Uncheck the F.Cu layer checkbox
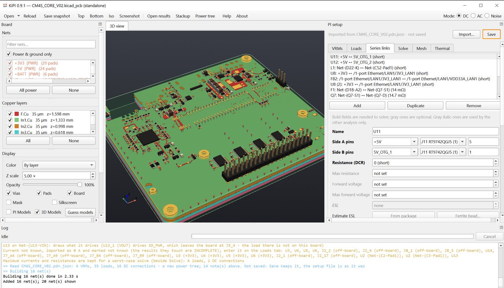The height and width of the screenshot is (288, 504). (10, 114)
